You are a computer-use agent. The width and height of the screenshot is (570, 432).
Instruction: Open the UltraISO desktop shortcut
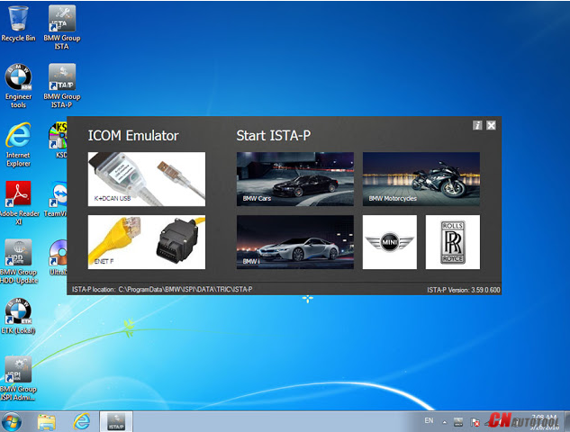coord(59,257)
